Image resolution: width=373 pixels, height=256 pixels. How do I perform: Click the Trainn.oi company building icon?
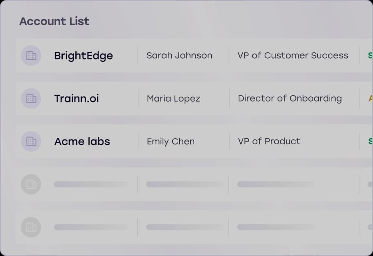pos(31,98)
